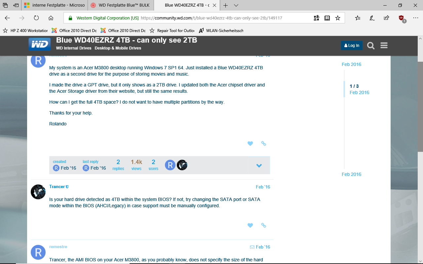Screen dimensions: 423x264
Task: Click the Log In button
Action: (352, 46)
